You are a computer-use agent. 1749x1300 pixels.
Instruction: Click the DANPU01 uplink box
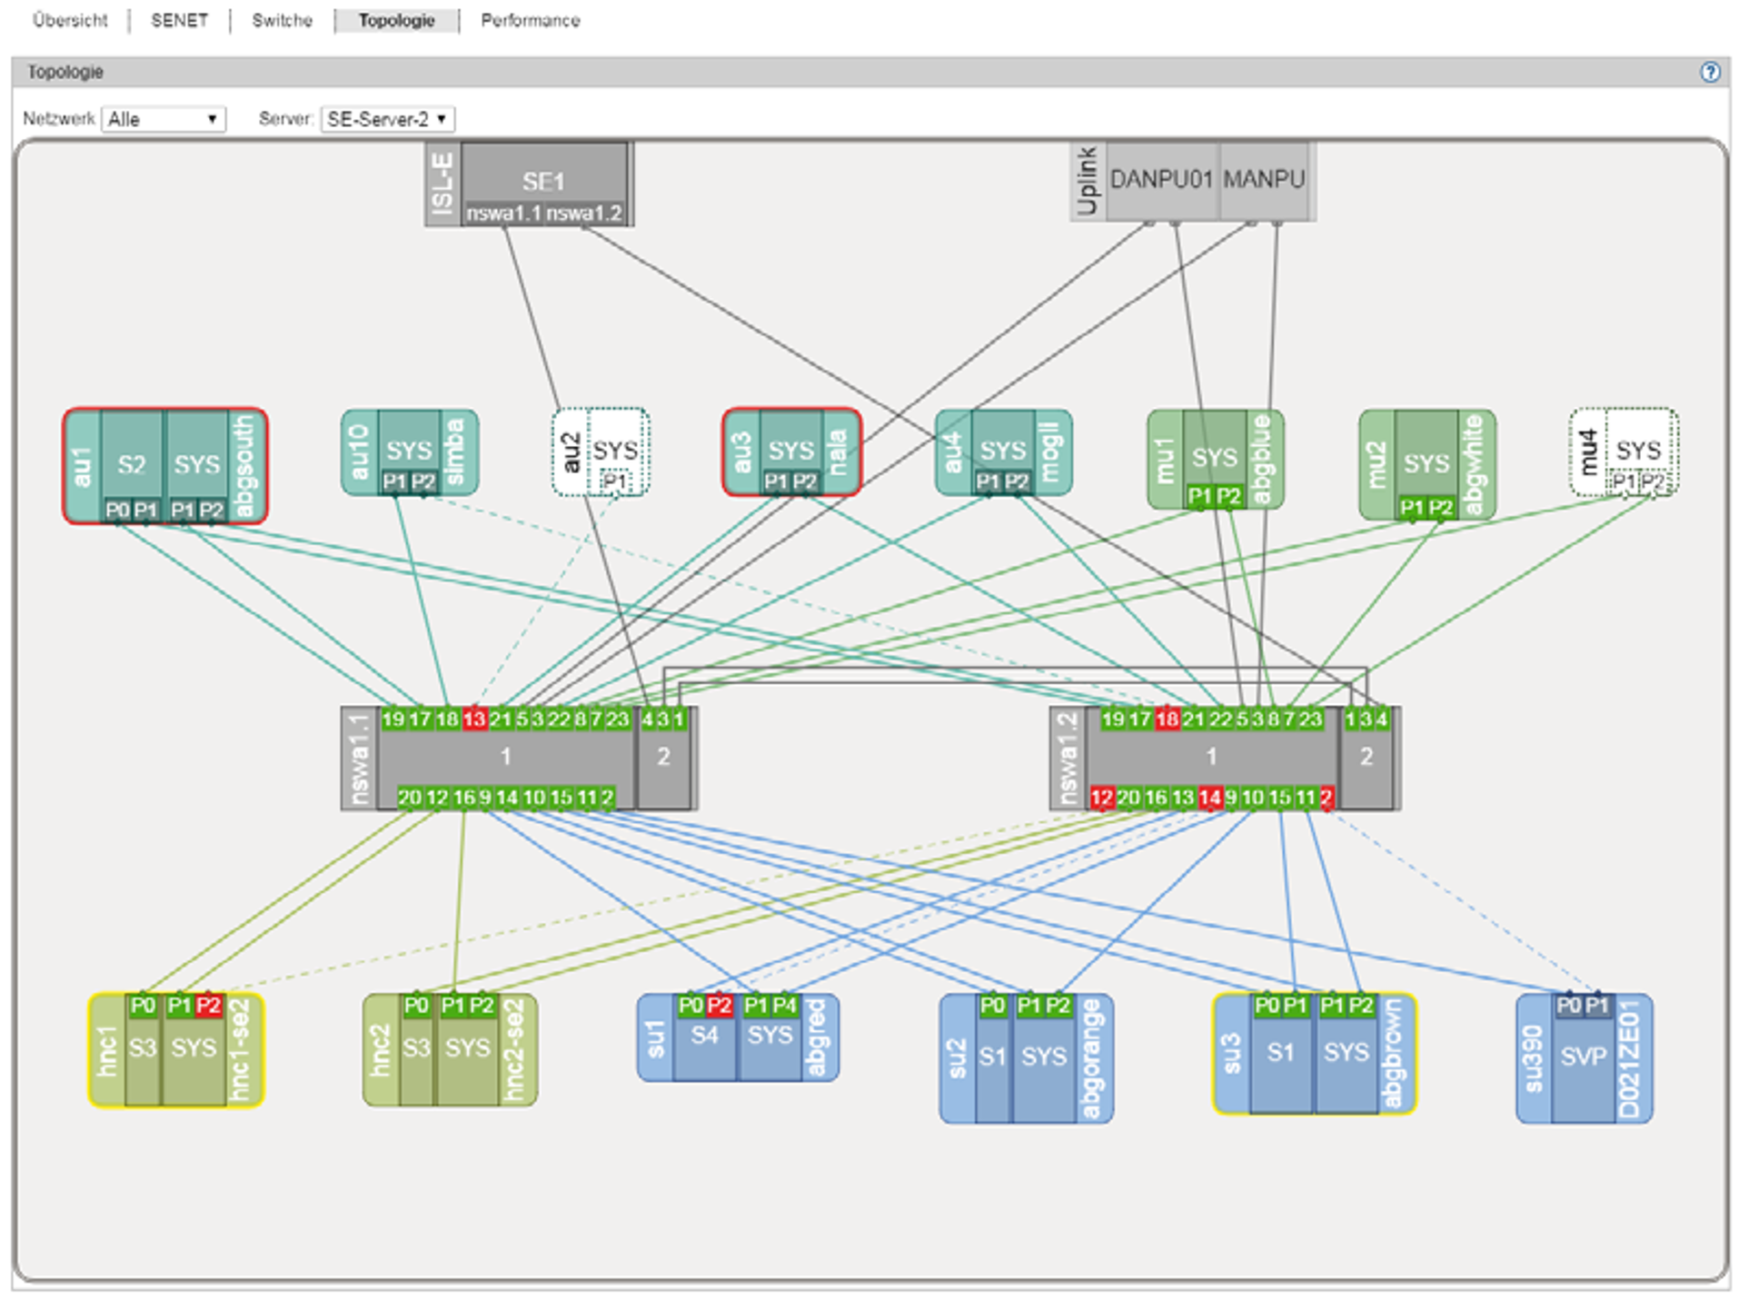pos(1160,180)
